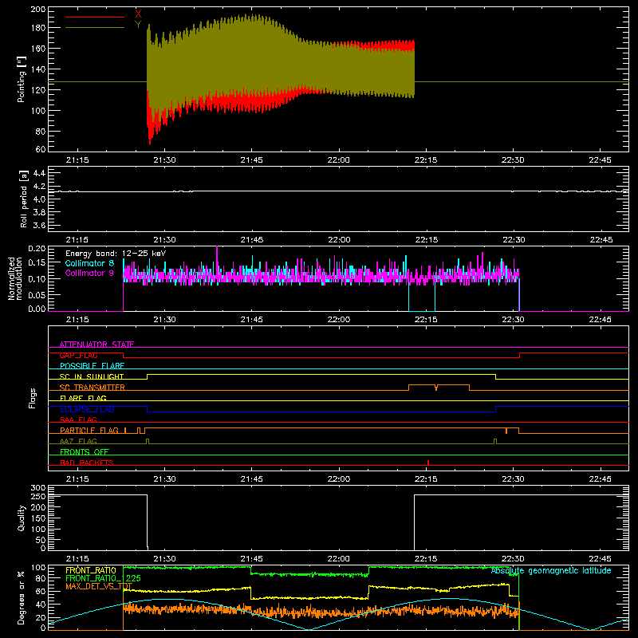Image resolution: width=638 pixels, height=638 pixels.
Task: Select the SC_IN_SUNLIGHT flag label
Action: click(92, 376)
